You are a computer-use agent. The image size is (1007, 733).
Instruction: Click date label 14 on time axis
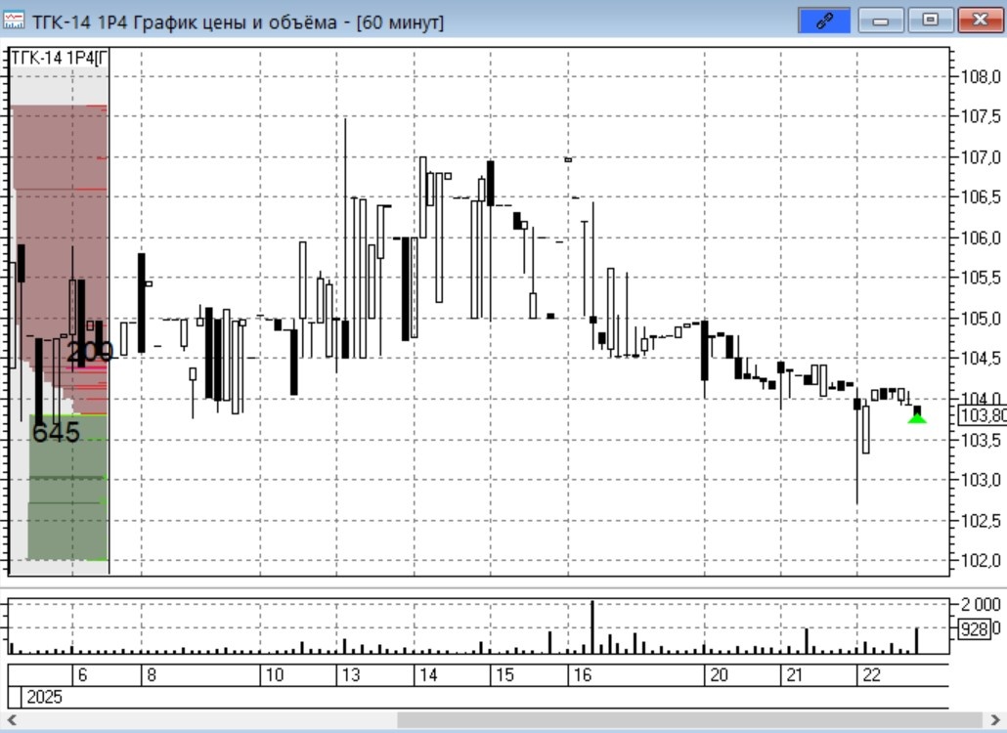click(x=427, y=675)
